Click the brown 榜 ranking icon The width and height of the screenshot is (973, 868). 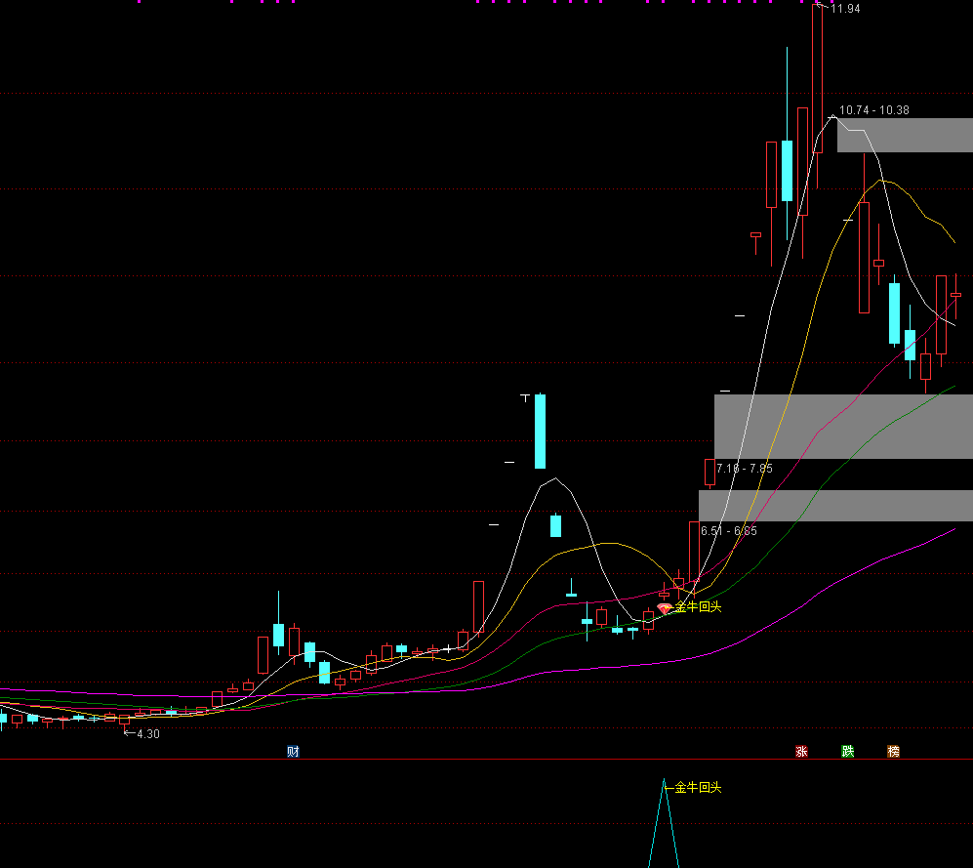893,751
